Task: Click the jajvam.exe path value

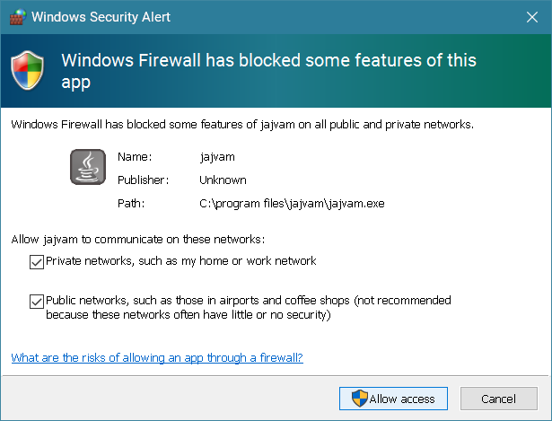Action: click(292, 204)
